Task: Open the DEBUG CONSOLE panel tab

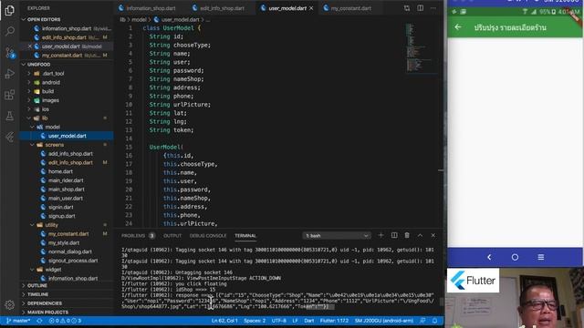Action: [208, 235]
